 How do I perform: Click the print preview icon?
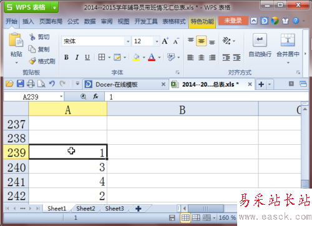point(41,84)
